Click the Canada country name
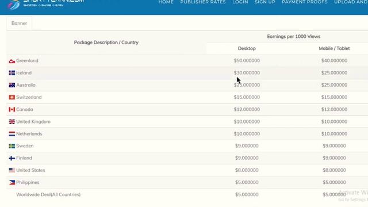 pos(25,109)
